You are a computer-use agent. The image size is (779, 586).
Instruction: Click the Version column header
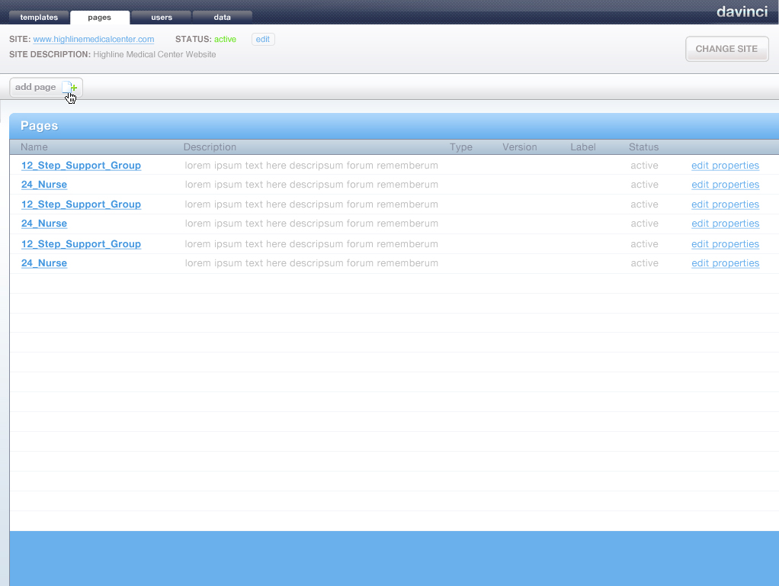(x=520, y=147)
